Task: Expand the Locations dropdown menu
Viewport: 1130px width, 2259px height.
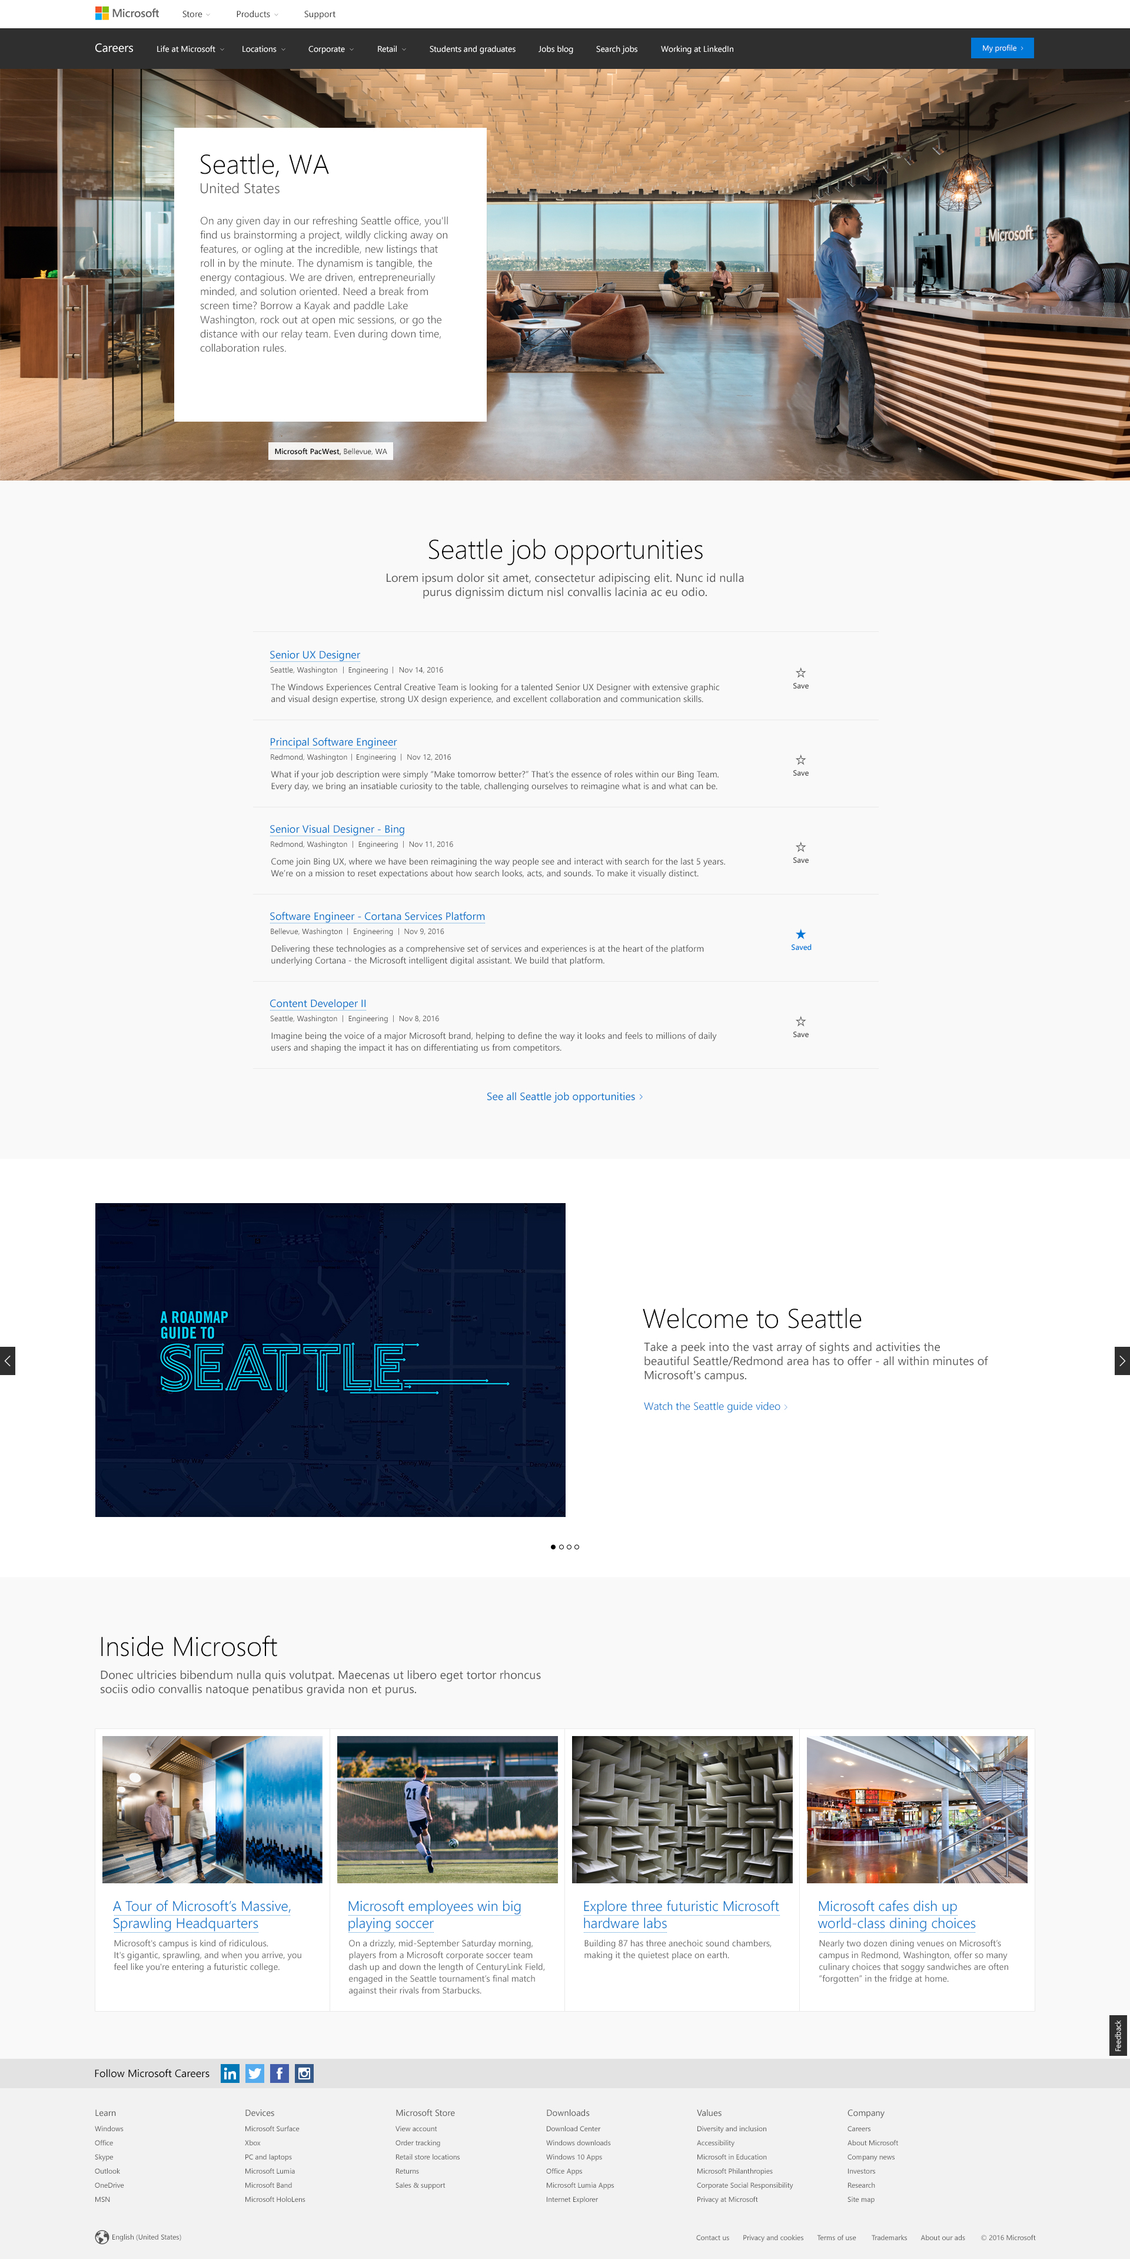Action: point(263,49)
